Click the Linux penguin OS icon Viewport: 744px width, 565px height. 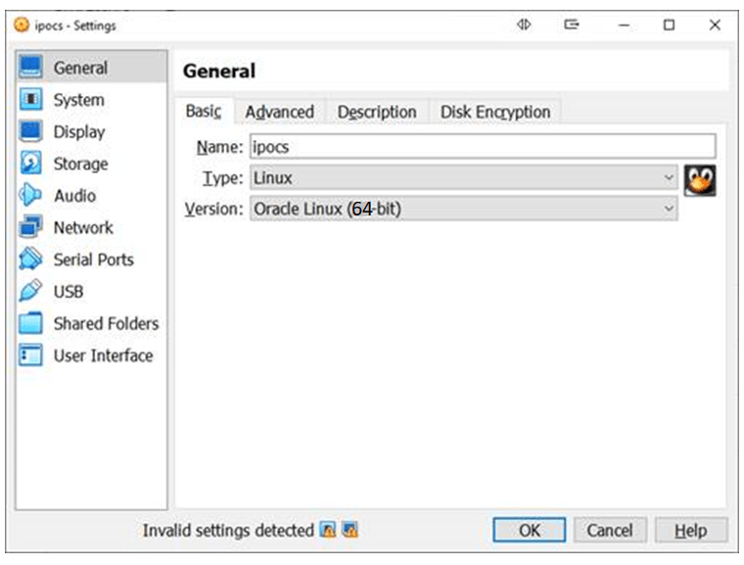coord(699,180)
